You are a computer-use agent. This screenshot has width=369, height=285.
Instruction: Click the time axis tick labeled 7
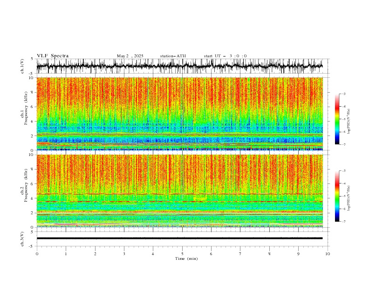tap(240, 254)
